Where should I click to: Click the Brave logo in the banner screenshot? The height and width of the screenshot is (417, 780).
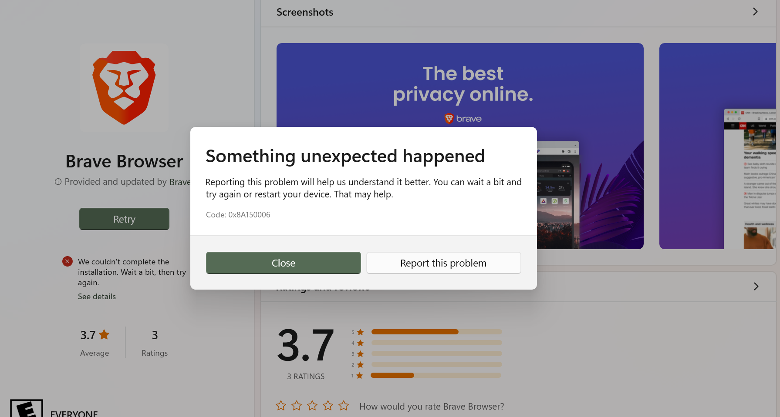coord(463,118)
